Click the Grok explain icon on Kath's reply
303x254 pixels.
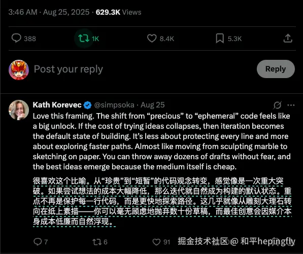pyautogui.click(x=278, y=105)
